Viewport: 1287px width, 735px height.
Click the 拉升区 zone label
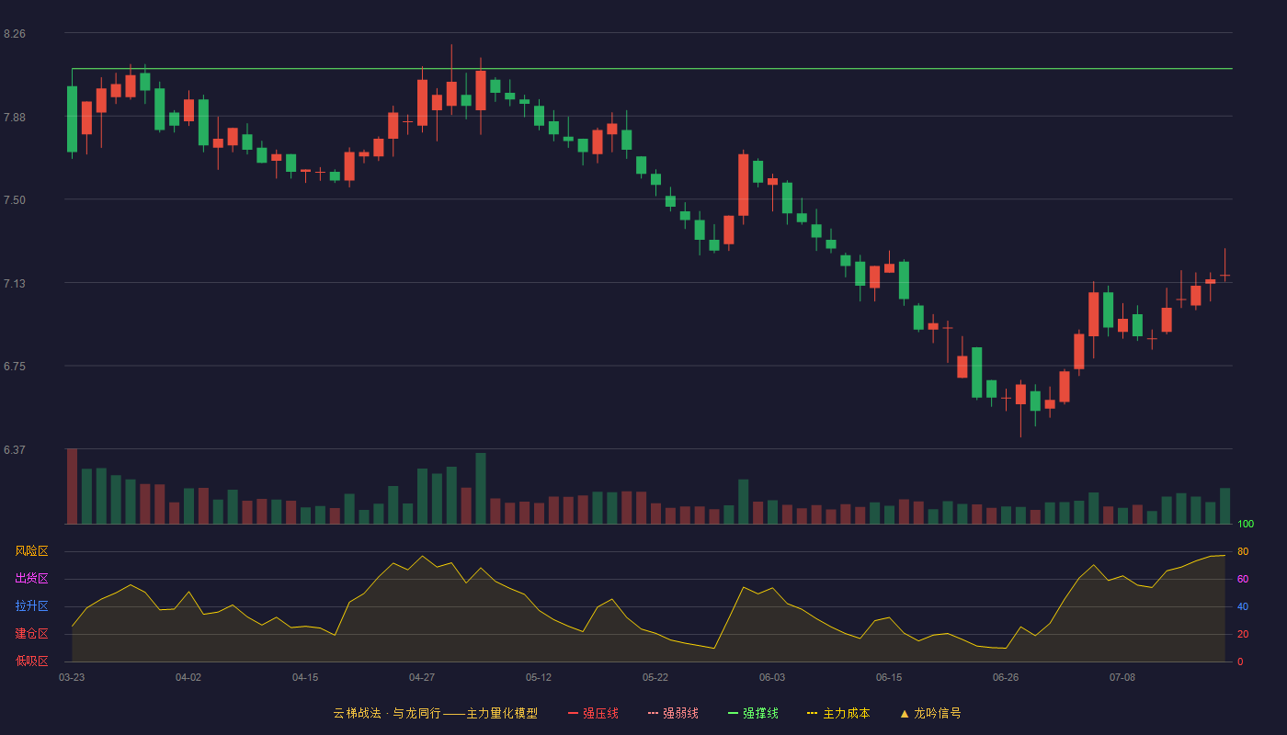point(32,606)
